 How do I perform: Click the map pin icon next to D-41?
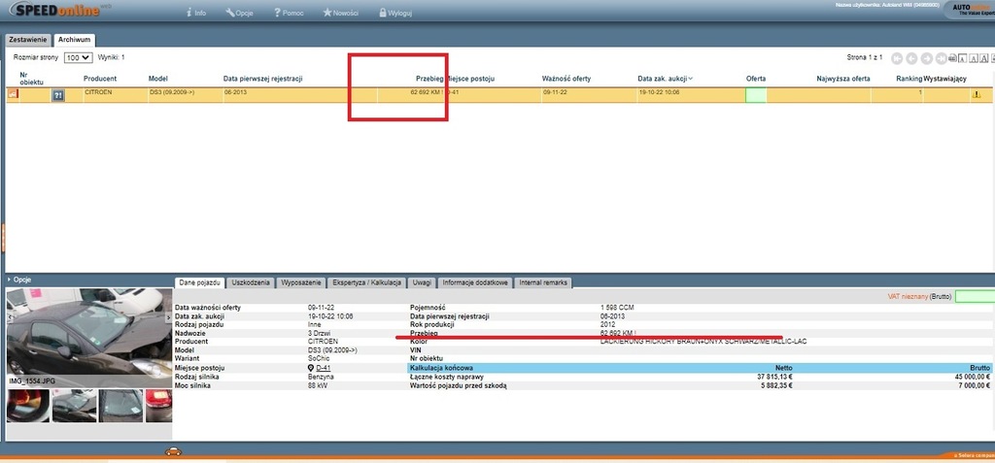click(x=311, y=369)
